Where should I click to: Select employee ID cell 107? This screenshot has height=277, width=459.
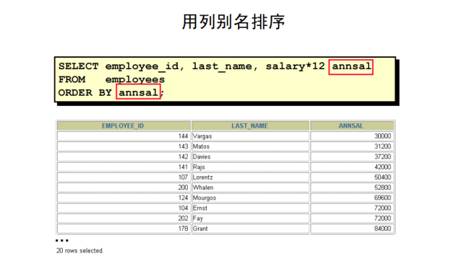[124, 177]
